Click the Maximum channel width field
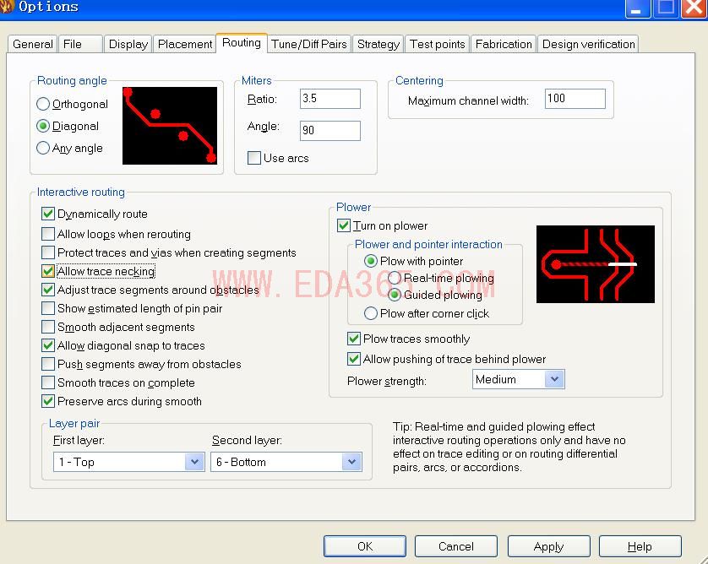Image resolution: width=708 pixels, height=564 pixels. pos(575,98)
